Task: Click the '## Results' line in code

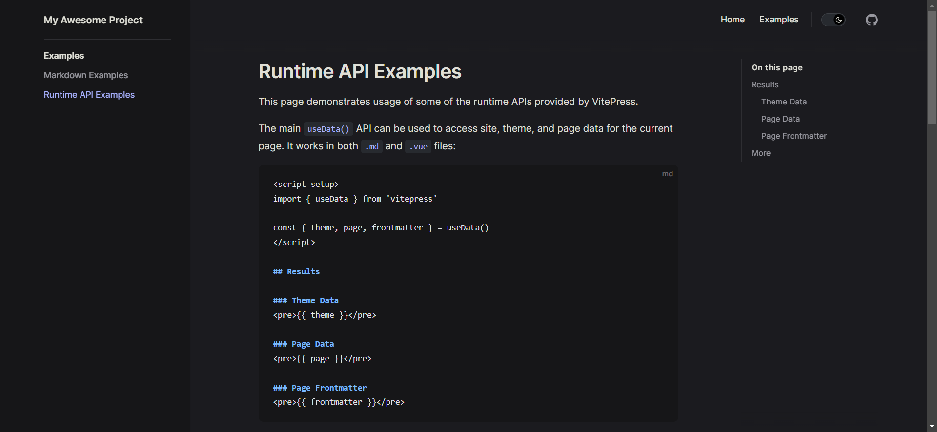Action: [297, 271]
